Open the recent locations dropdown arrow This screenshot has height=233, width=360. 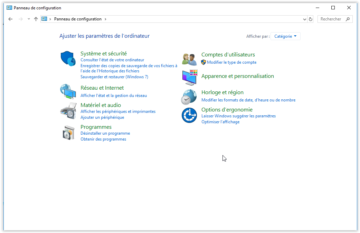[29, 19]
